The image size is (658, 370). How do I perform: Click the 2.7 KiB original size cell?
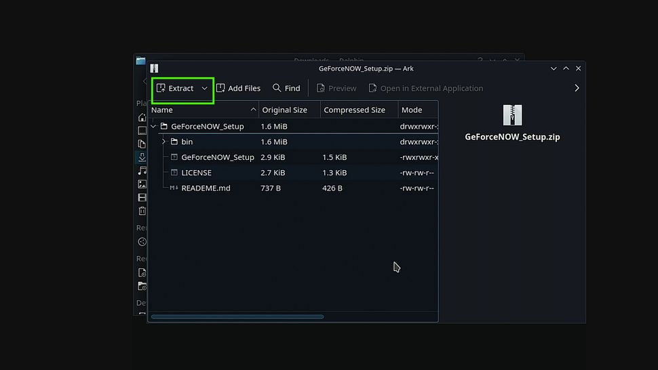coord(273,173)
